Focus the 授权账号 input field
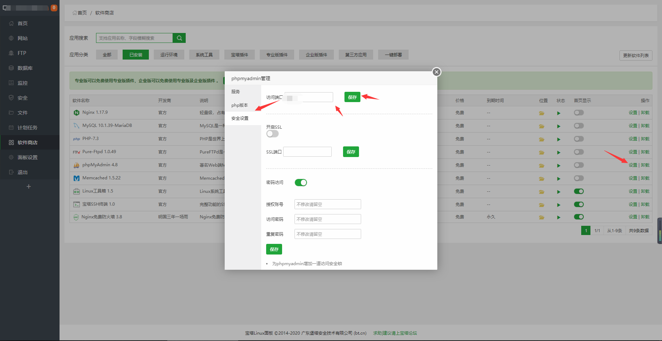This screenshot has height=341, width=662. pos(328,204)
